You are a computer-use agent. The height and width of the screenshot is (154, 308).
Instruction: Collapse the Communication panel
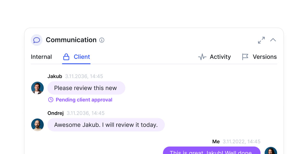[x=273, y=40]
